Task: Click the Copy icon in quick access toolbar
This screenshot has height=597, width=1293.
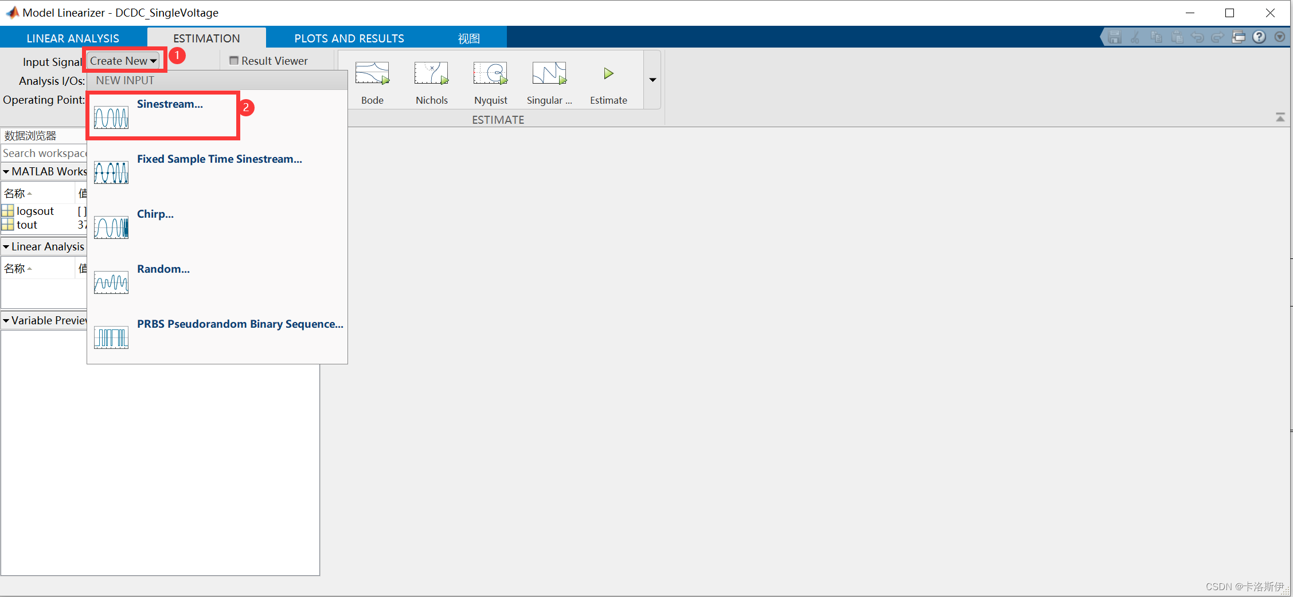Action: pyautogui.click(x=1156, y=37)
